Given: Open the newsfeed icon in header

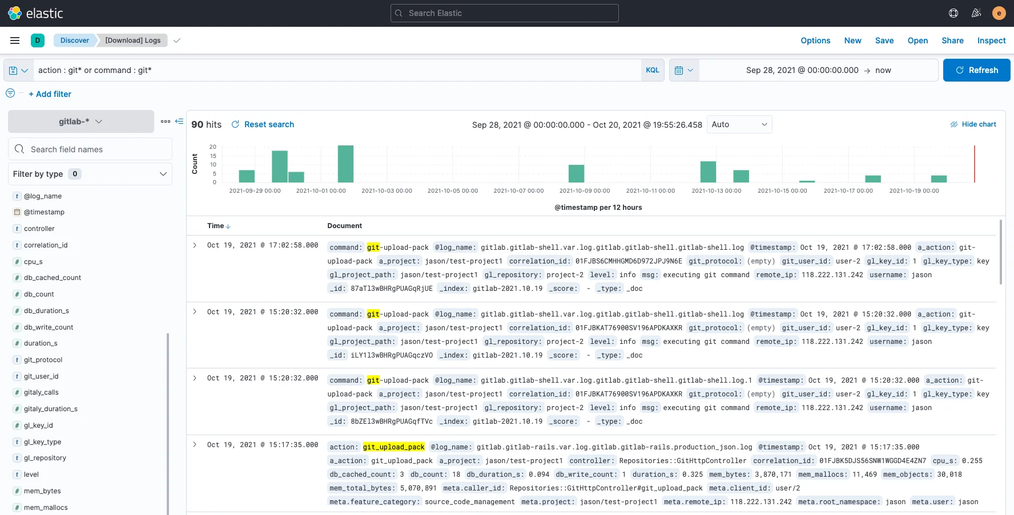Looking at the screenshot, I should pos(976,13).
